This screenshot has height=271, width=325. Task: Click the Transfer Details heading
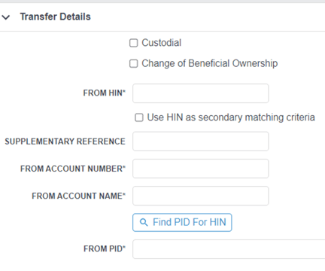(56, 17)
